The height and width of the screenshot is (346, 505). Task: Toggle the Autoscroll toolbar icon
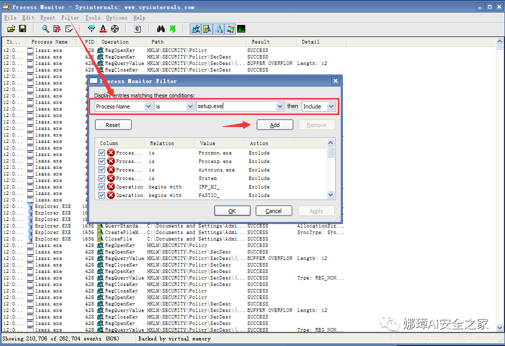click(57, 29)
